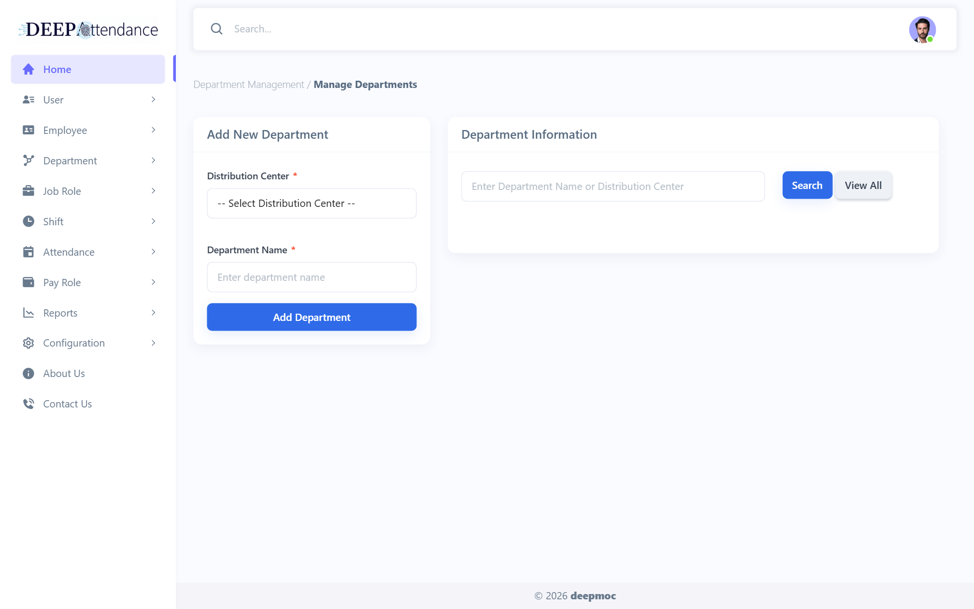Image resolution: width=974 pixels, height=609 pixels.
Task: Expand the Shift menu chevron
Action: (154, 221)
